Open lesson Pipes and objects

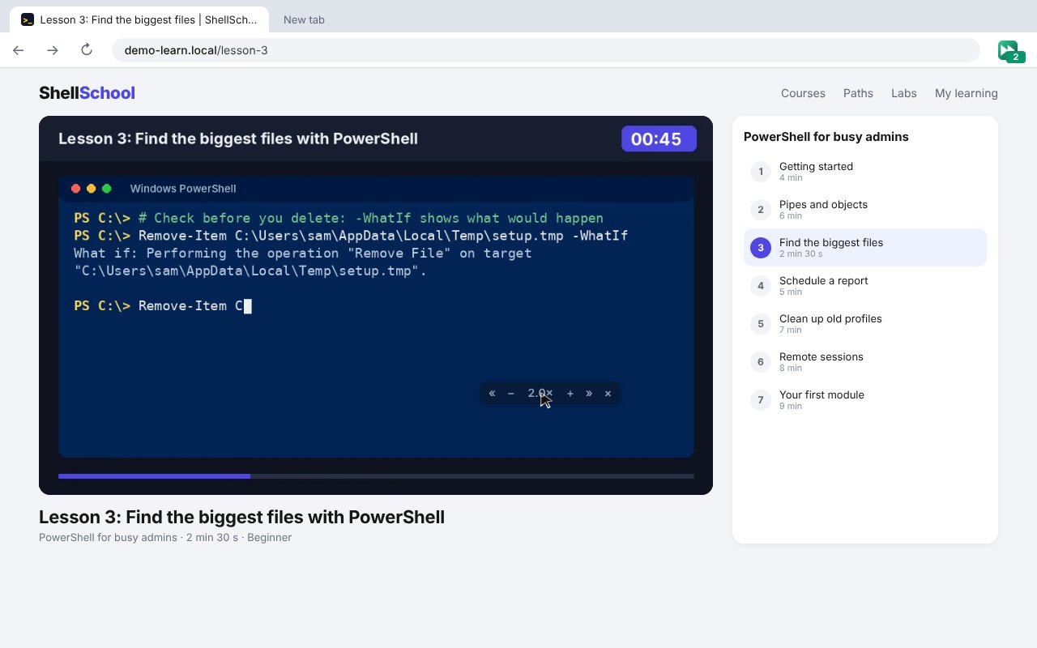click(865, 210)
